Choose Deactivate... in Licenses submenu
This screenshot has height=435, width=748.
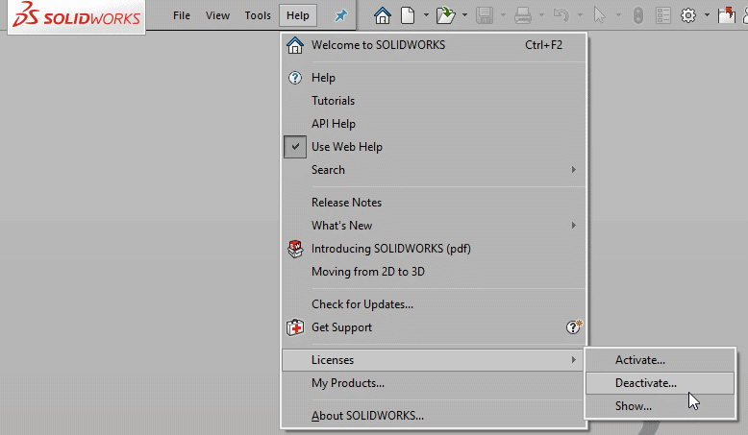tap(661, 383)
